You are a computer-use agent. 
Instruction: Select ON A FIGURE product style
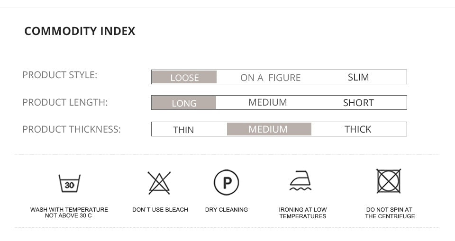pos(270,78)
